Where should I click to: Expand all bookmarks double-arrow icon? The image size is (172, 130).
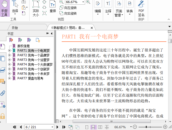tap(47, 33)
